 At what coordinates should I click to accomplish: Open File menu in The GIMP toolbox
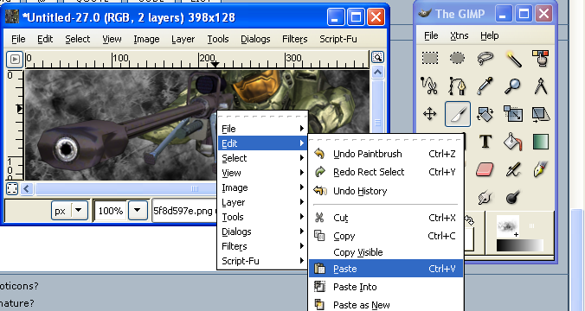[431, 35]
